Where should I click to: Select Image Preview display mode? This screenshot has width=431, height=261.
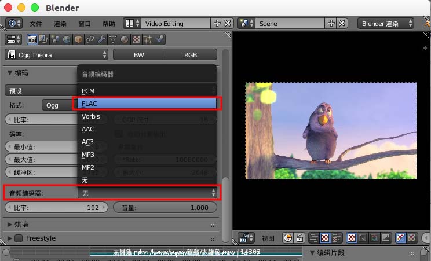352,238
